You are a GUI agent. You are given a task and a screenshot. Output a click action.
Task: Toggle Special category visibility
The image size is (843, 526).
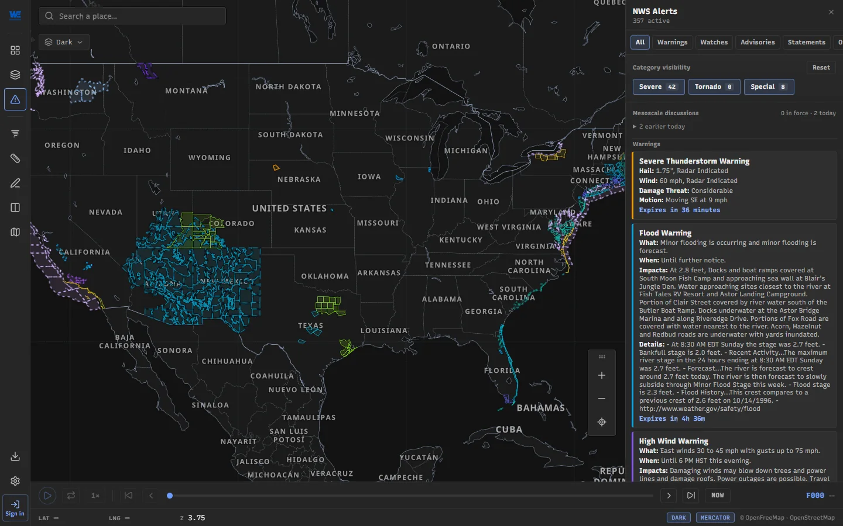pyautogui.click(x=769, y=86)
